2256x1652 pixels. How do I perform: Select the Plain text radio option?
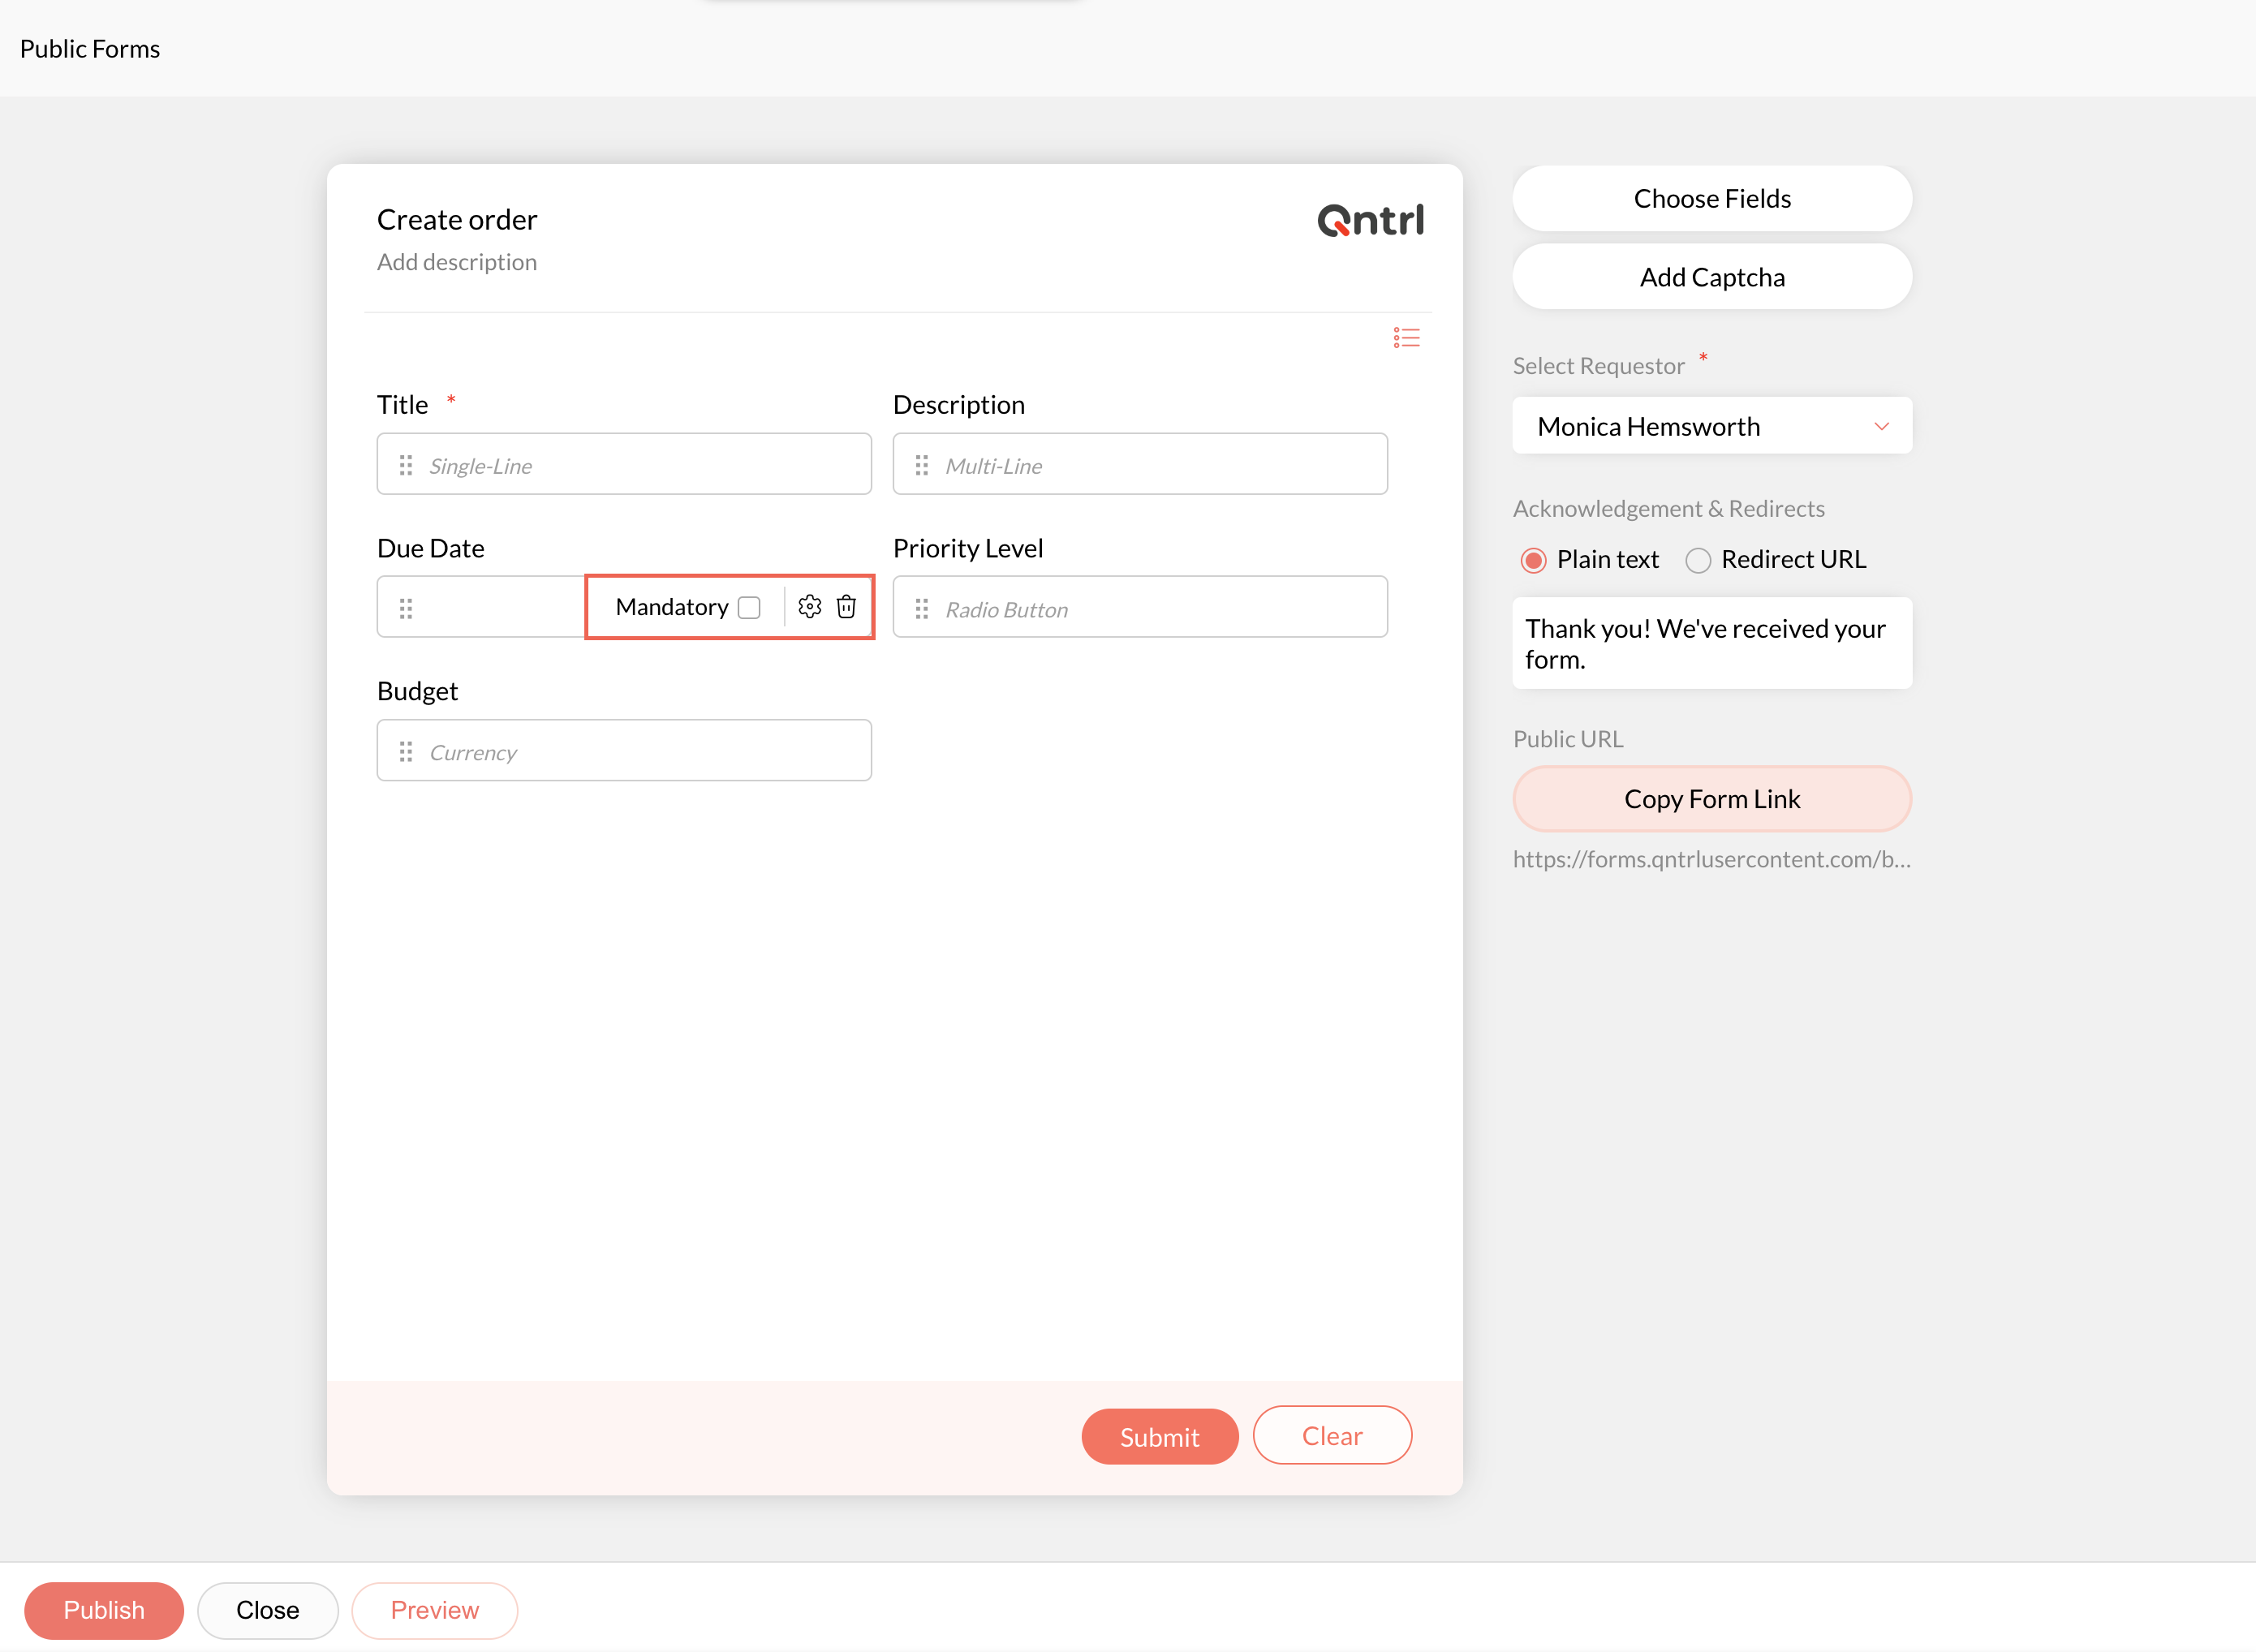tap(1533, 560)
